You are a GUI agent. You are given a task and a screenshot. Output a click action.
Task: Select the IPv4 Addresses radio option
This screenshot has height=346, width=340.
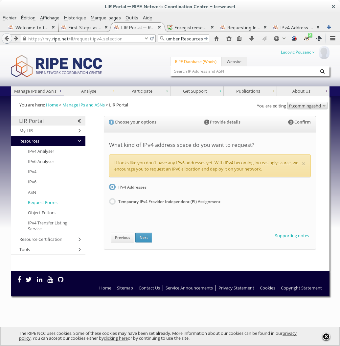tap(112, 187)
